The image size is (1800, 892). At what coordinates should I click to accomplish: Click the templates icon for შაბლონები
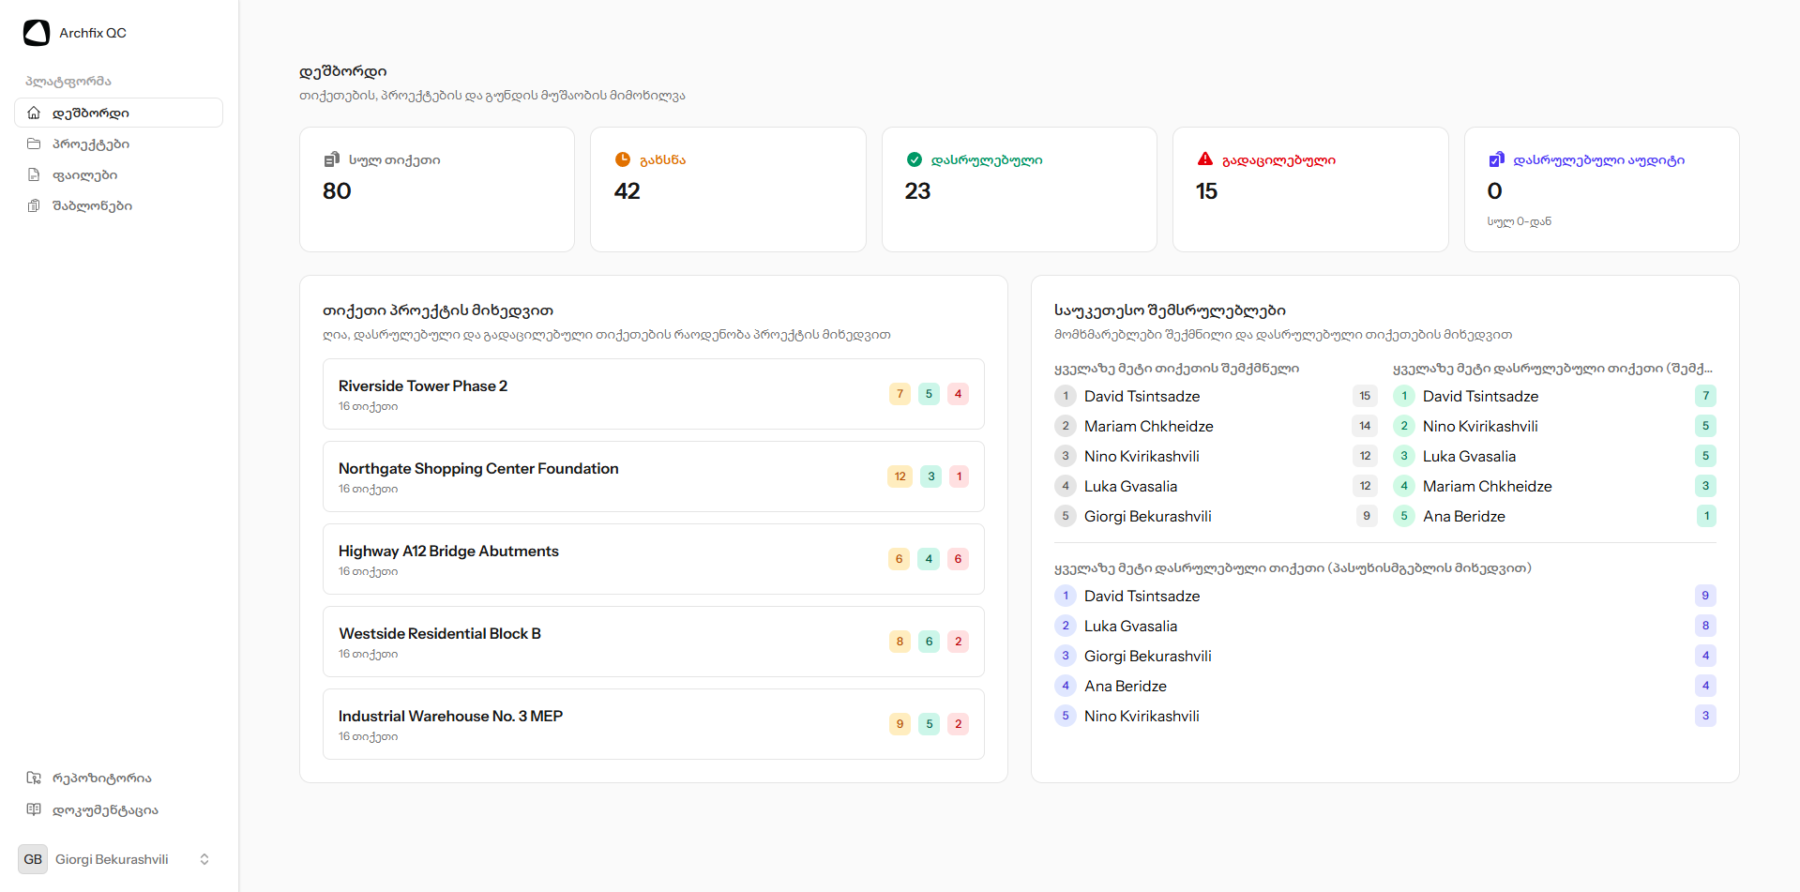[34, 205]
